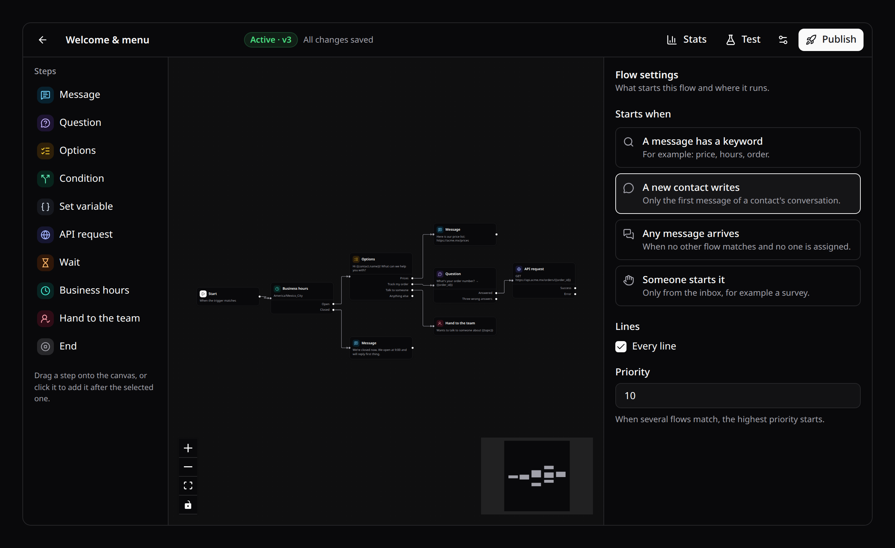Add a Question step from sidebar
The width and height of the screenshot is (895, 548).
click(x=95, y=123)
